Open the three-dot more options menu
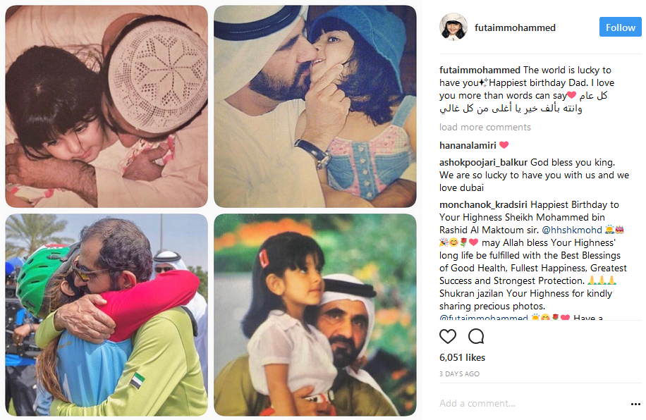 (635, 404)
